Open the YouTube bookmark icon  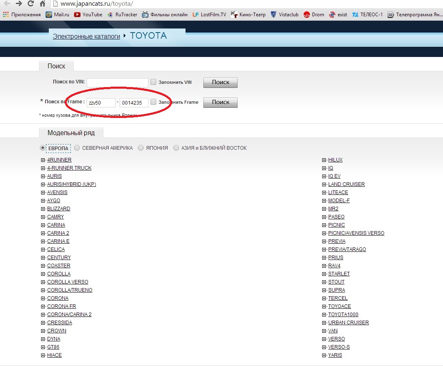77,15
